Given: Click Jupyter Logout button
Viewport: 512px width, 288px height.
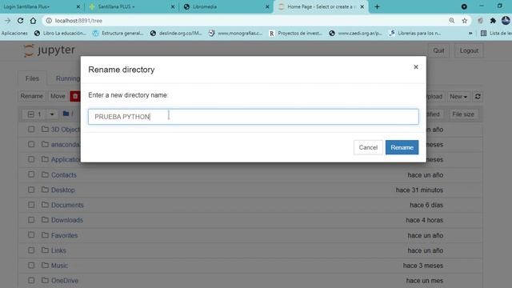Looking at the screenshot, I should [469, 50].
